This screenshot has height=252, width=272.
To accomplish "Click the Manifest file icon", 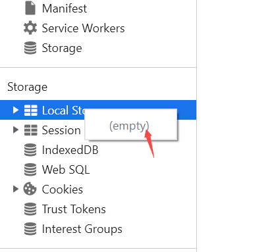I will pyautogui.click(x=30, y=9).
